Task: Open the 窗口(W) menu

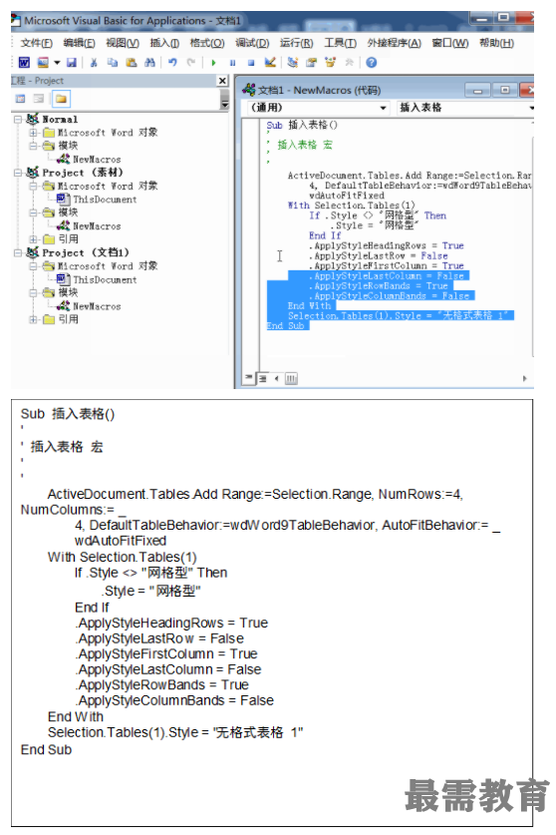Action: [x=450, y=43]
